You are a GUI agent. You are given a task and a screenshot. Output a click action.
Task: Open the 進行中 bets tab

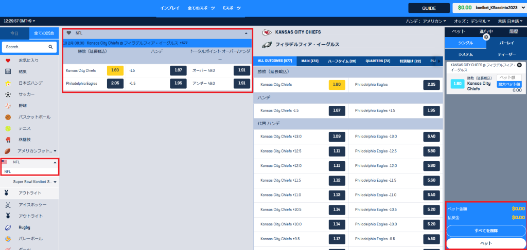click(486, 31)
